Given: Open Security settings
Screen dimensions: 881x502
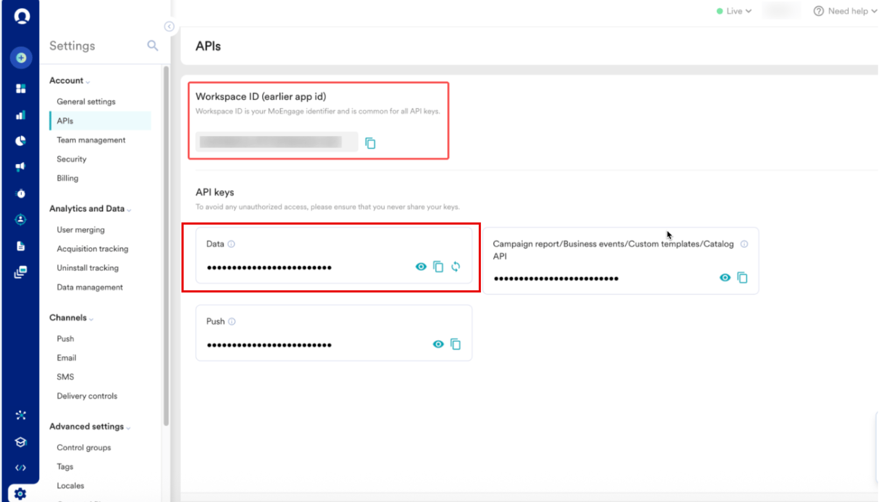Looking at the screenshot, I should click(72, 159).
